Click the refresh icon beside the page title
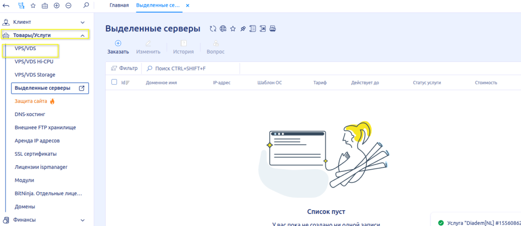The width and height of the screenshot is (521, 226). click(x=213, y=29)
